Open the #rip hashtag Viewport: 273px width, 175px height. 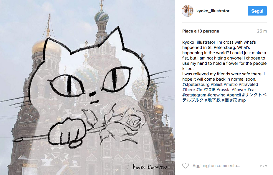[x=242, y=100]
